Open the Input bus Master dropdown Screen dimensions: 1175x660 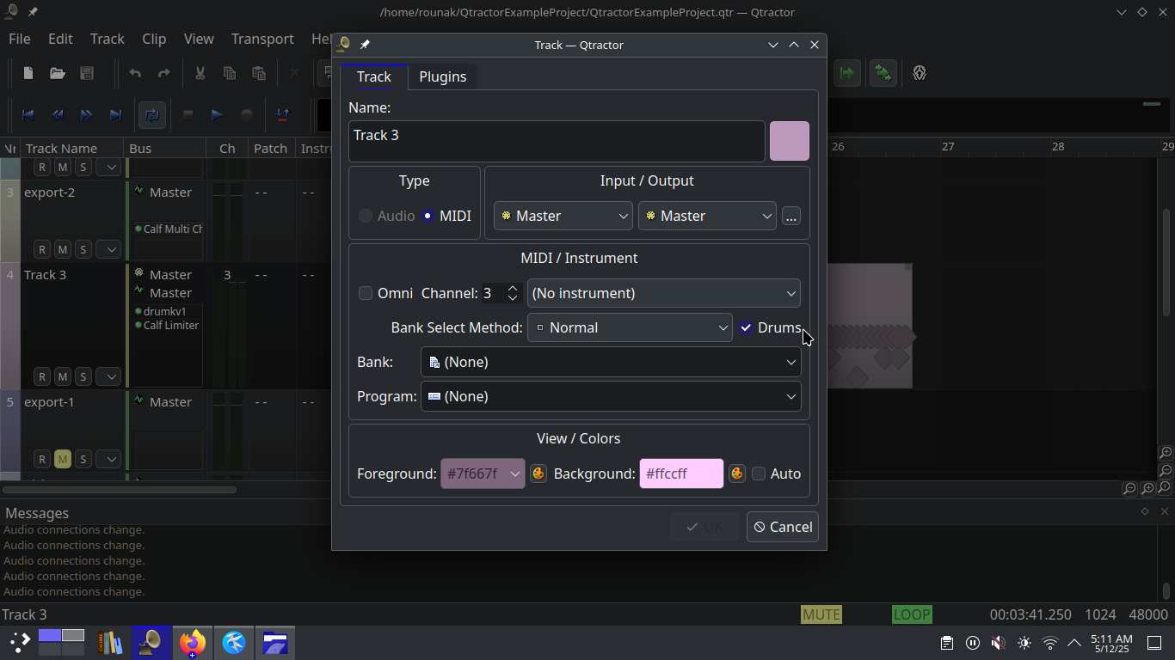(x=563, y=216)
